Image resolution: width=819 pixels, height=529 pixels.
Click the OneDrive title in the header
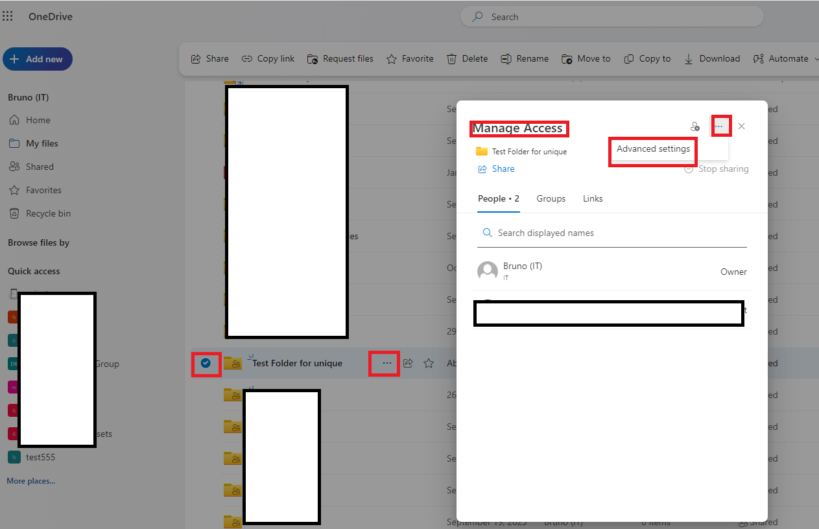tap(51, 17)
